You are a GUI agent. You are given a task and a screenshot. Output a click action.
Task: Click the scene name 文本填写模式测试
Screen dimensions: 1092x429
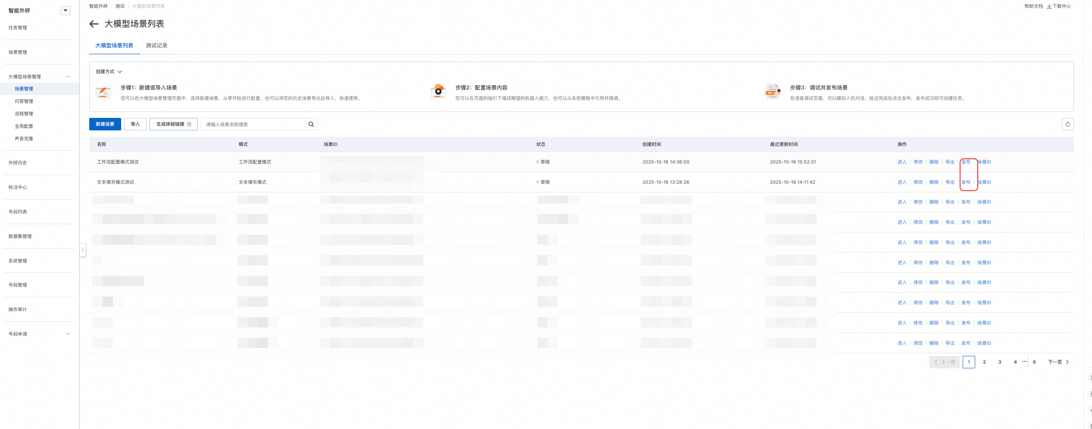pos(116,182)
